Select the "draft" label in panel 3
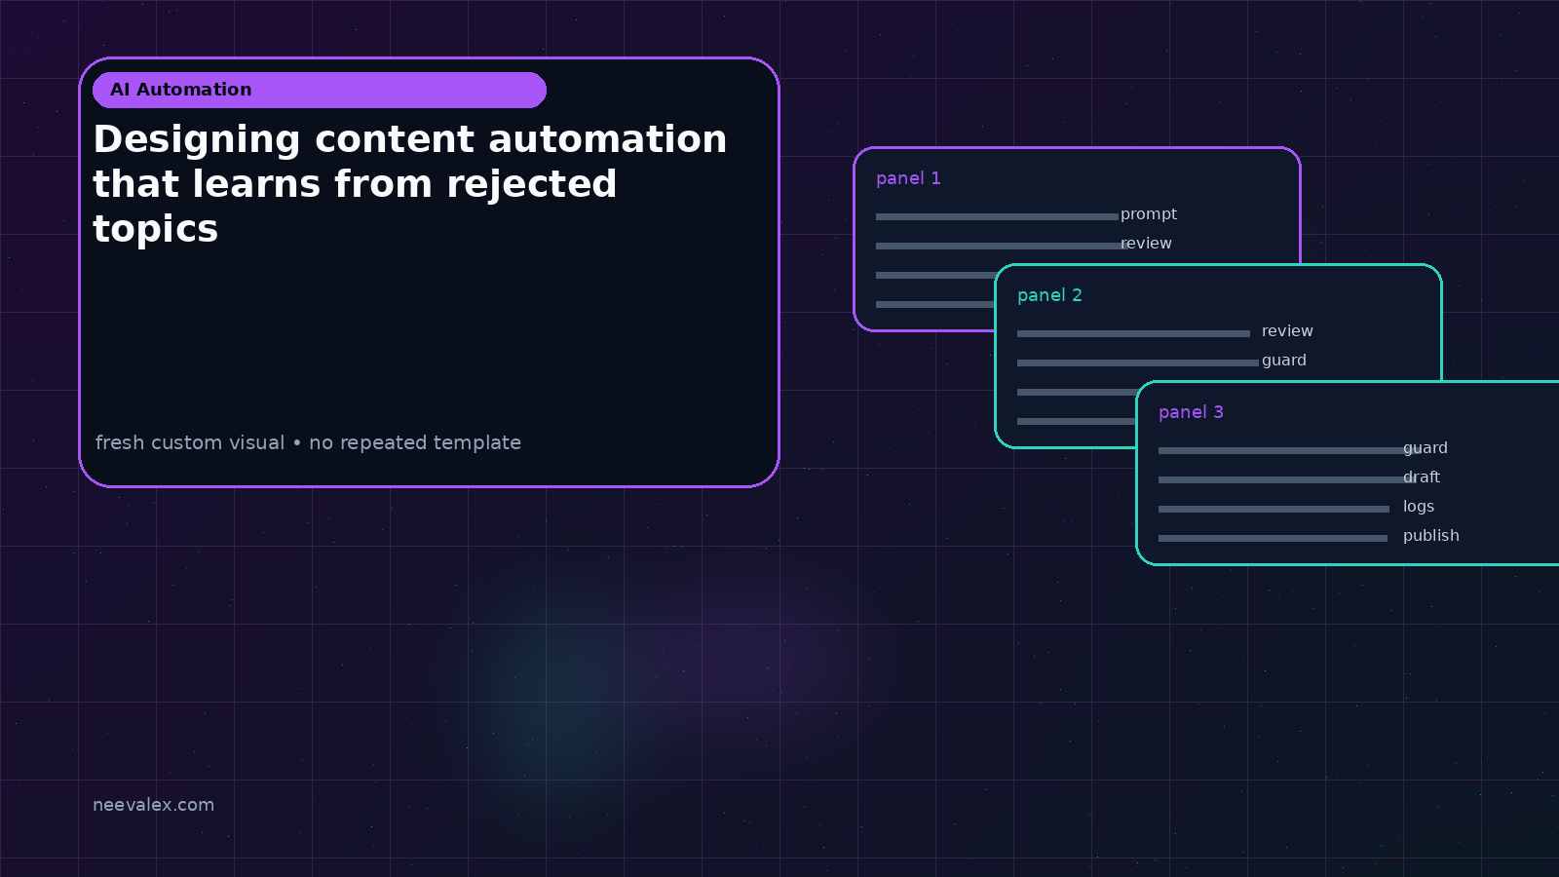 [1422, 477]
